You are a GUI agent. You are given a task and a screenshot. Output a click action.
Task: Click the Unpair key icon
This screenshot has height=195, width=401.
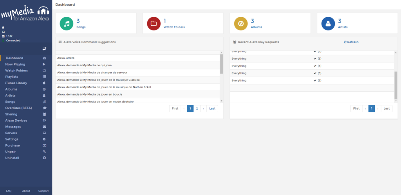click(x=44, y=152)
